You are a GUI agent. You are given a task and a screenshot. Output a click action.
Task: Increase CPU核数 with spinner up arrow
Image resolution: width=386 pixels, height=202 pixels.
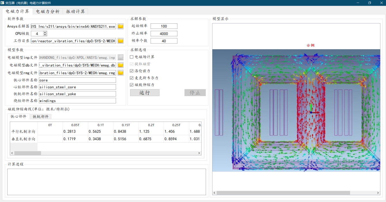(x=45, y=33)
